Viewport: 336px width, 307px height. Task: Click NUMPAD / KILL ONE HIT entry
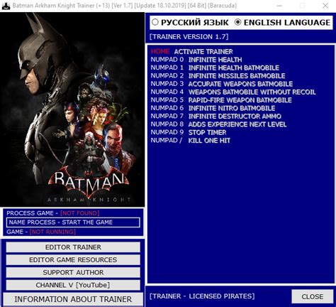point(191,140)
